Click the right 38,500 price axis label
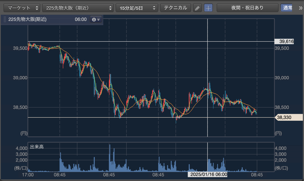The width and height of the screenshot is (304, 181). point(282,107)
